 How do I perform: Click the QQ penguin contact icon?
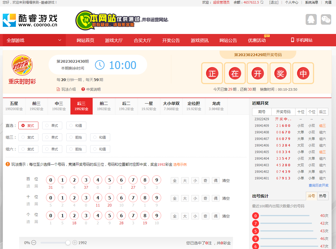311,20
